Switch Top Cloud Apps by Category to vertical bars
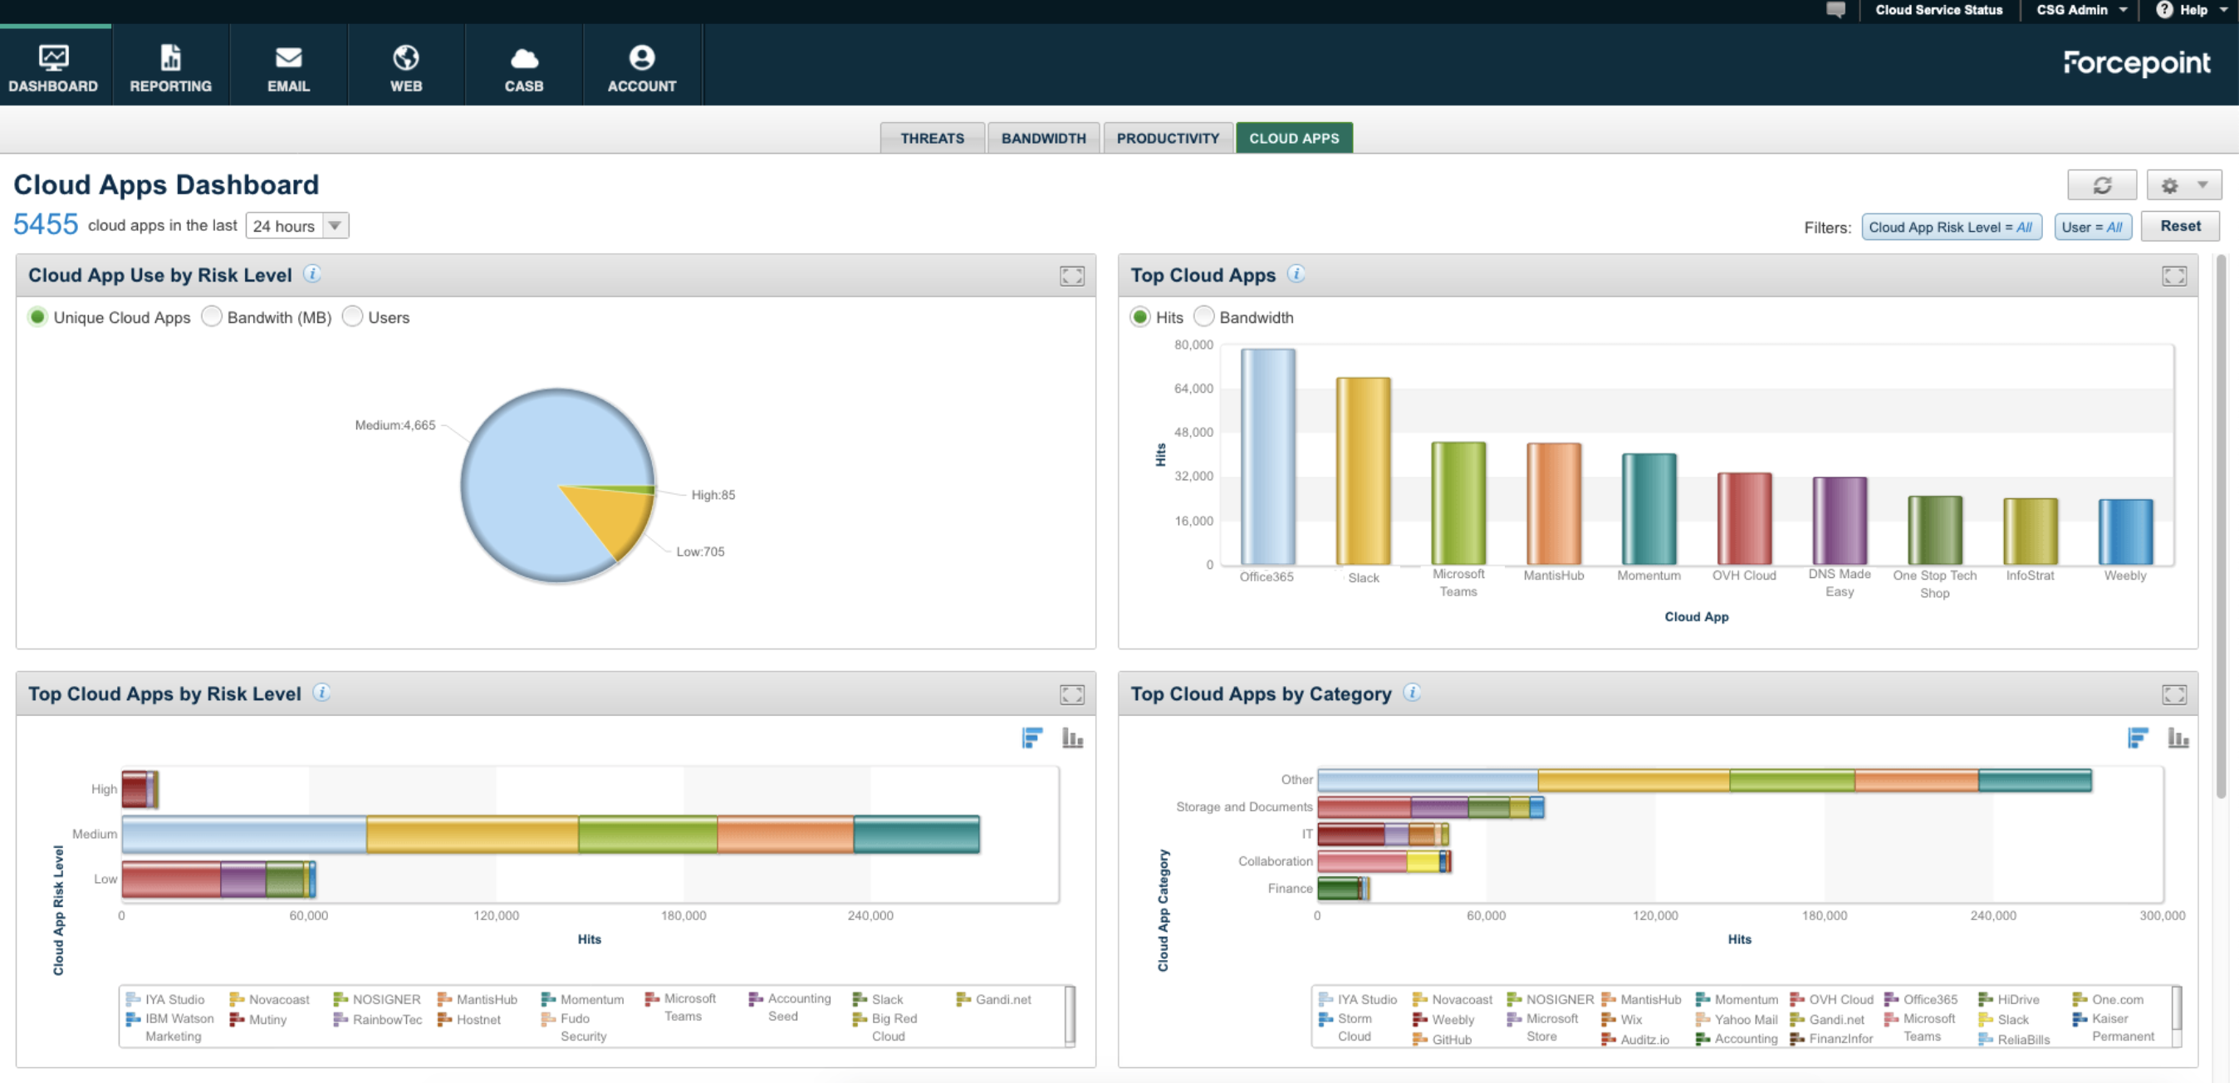The image size is (2239, 1083). (2178, 738)
